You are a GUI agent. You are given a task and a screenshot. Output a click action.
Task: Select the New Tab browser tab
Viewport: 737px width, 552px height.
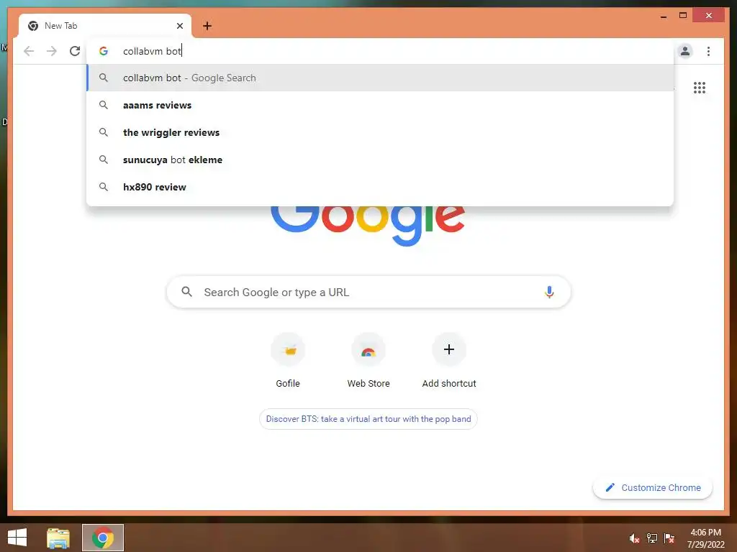(x=105, y=26)
